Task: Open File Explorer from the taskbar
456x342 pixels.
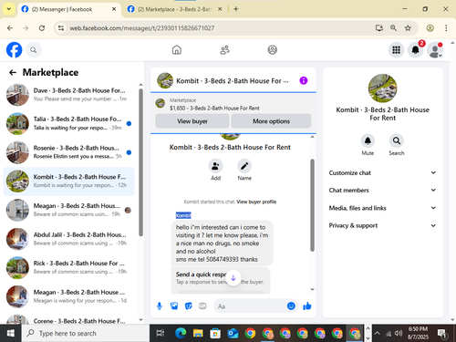Action: pyautogui.click(x=198, y=334)
